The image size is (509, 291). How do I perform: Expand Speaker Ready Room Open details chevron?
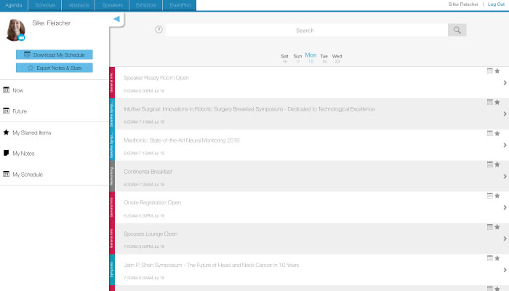coord(505,83)
